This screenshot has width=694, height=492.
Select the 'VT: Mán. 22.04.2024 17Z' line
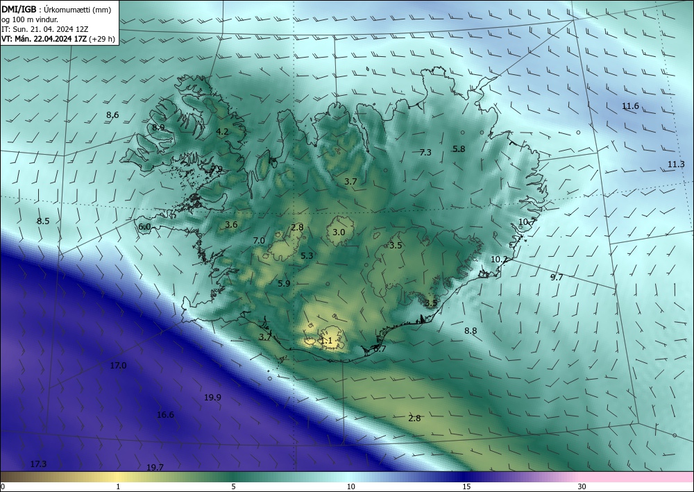[44, 39]
